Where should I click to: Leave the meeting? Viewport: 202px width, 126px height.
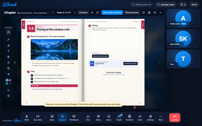(175, 118)
